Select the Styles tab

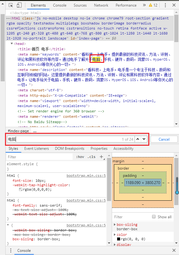point(13,149)
